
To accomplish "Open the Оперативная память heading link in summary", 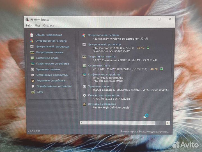I will (102, 57).
